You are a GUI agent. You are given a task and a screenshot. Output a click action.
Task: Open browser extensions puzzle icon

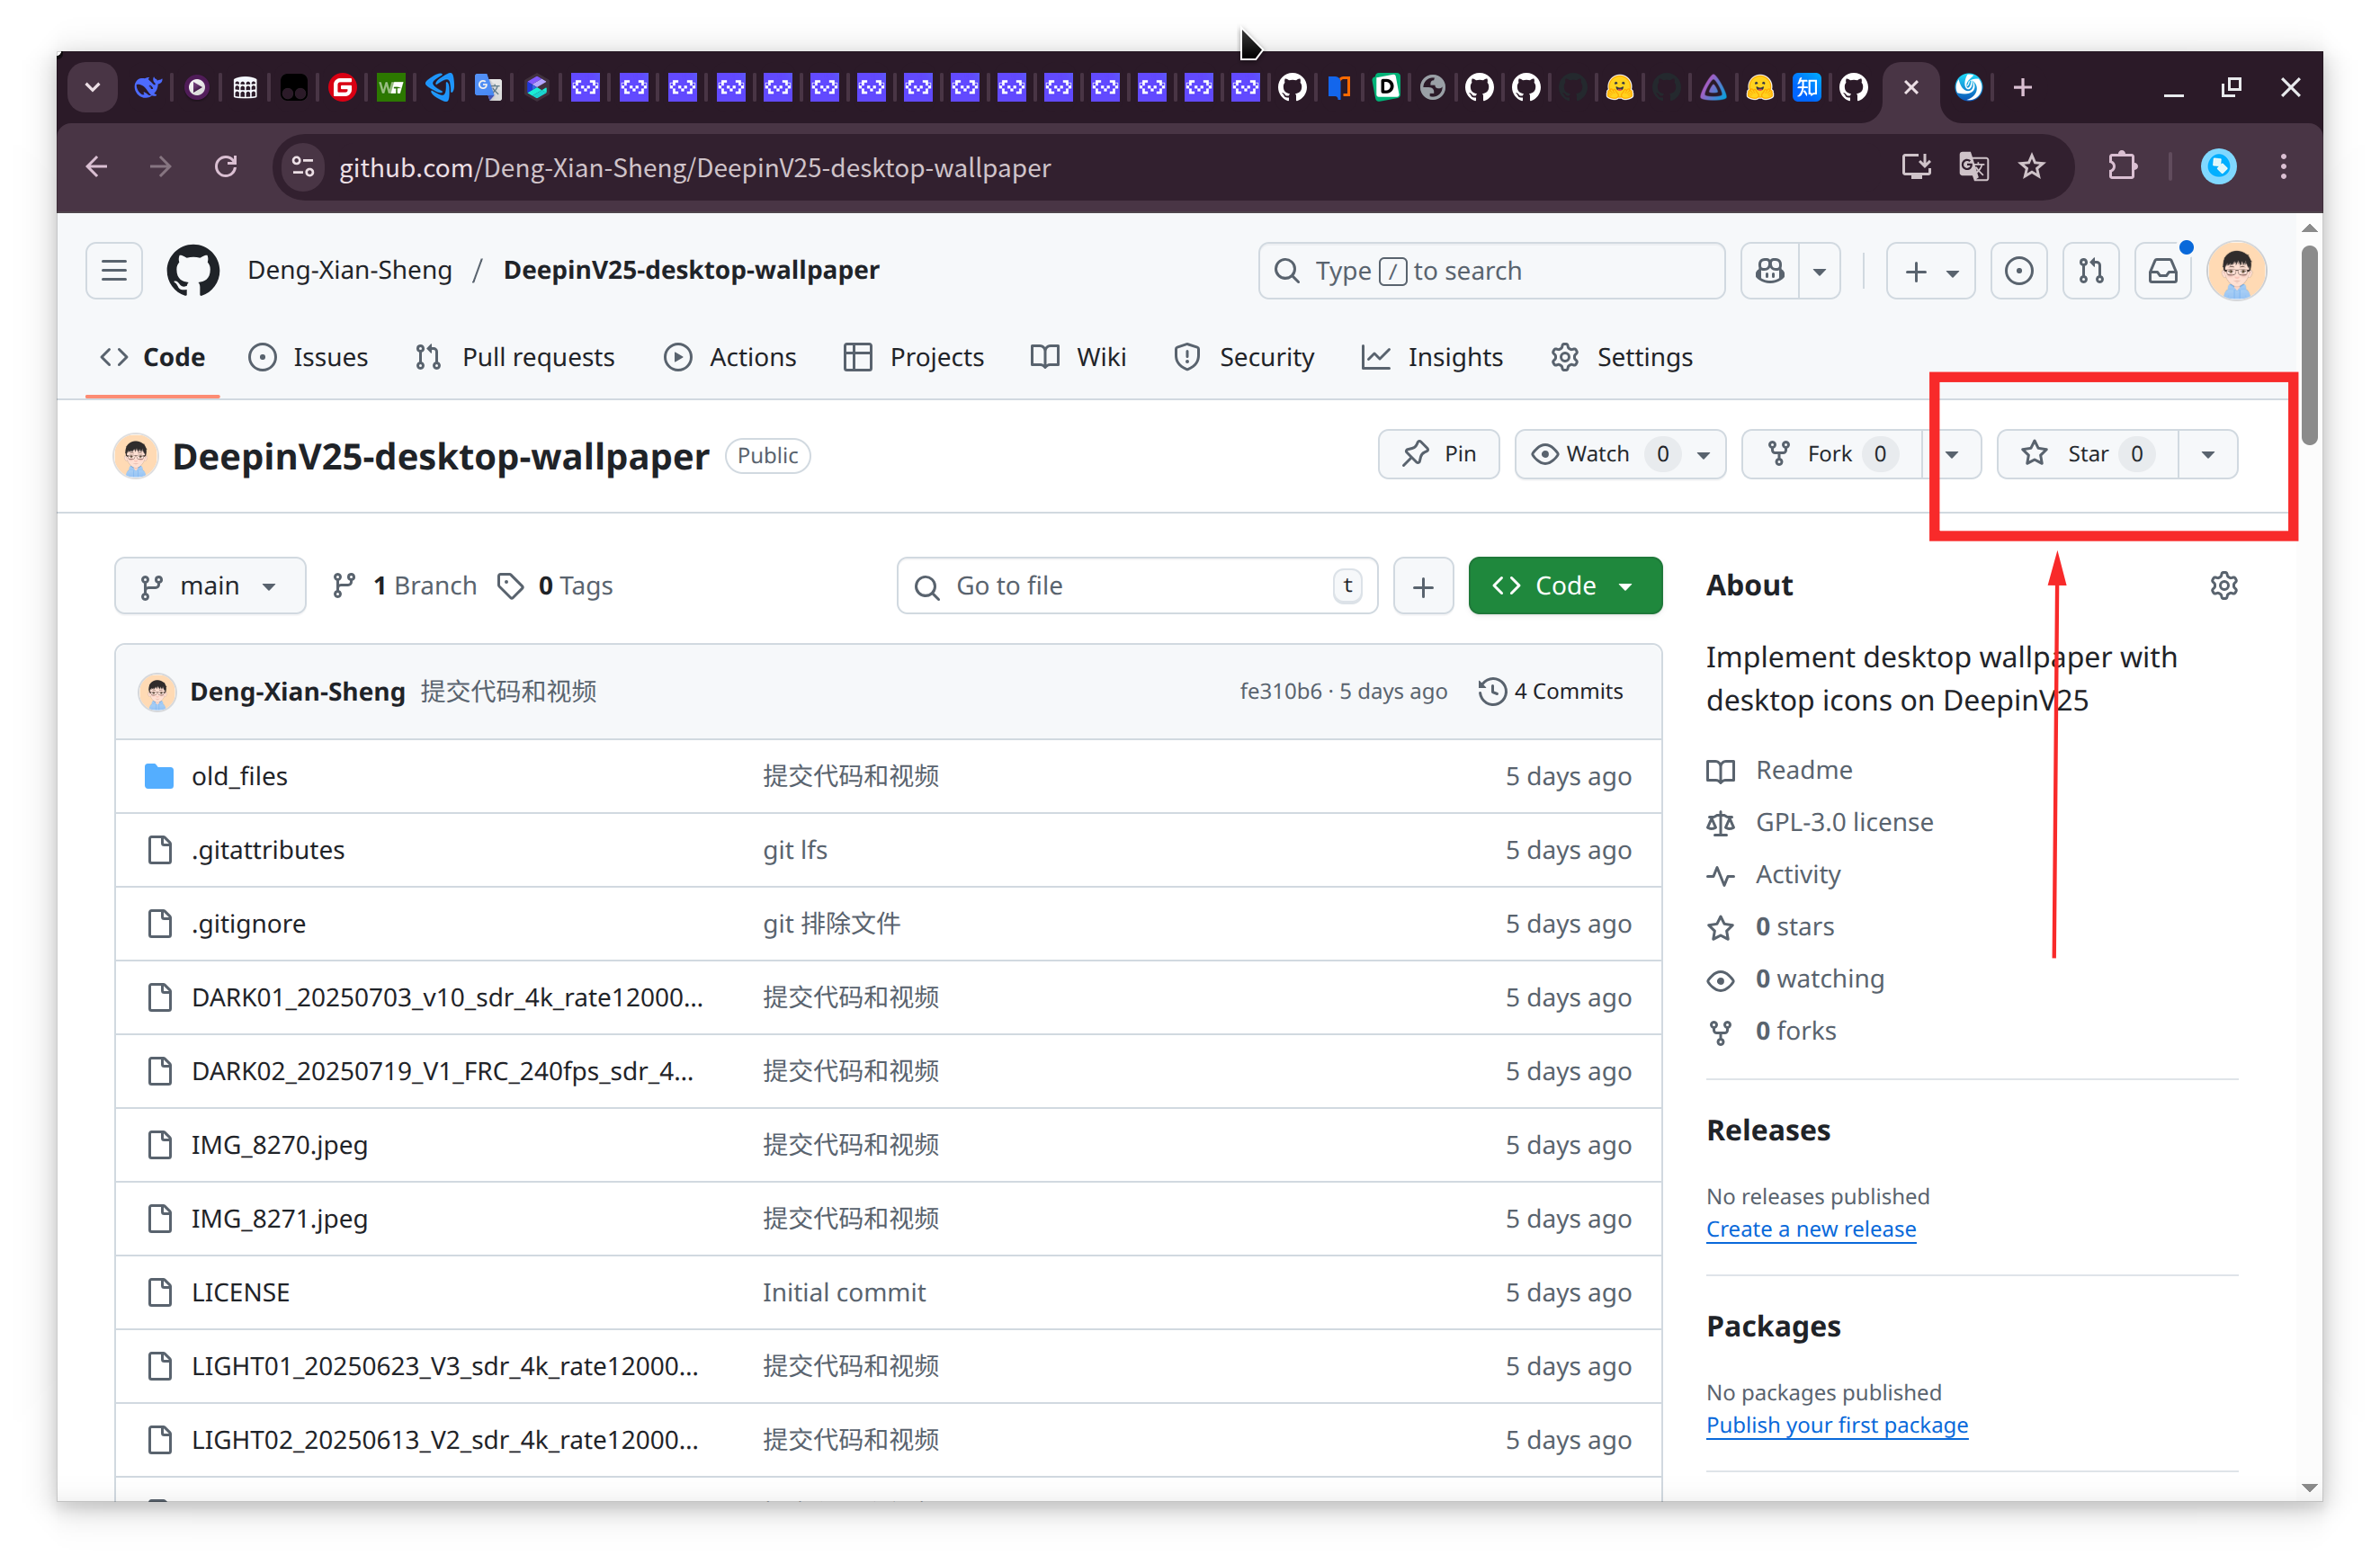2122,167
